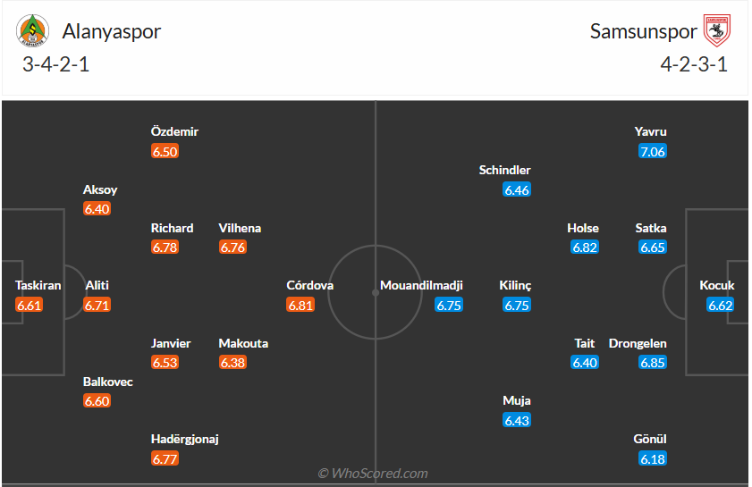Viewport: 752px width, 487px height.
Task: Click Córdova's 6.81 rating badge
Action: (300, 305)
